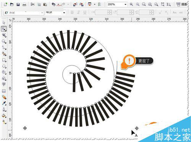The image size is (191, 142).
Task: Click the zoom out magnifier
Action: tap(138, 5)
